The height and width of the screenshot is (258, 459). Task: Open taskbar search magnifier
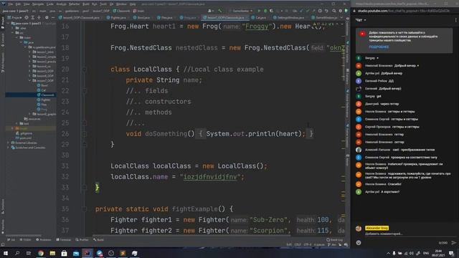(17, 253)
